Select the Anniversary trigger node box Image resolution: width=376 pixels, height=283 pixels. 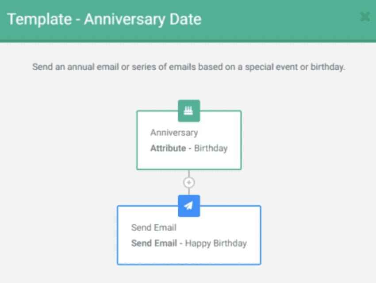click(189, 140)
